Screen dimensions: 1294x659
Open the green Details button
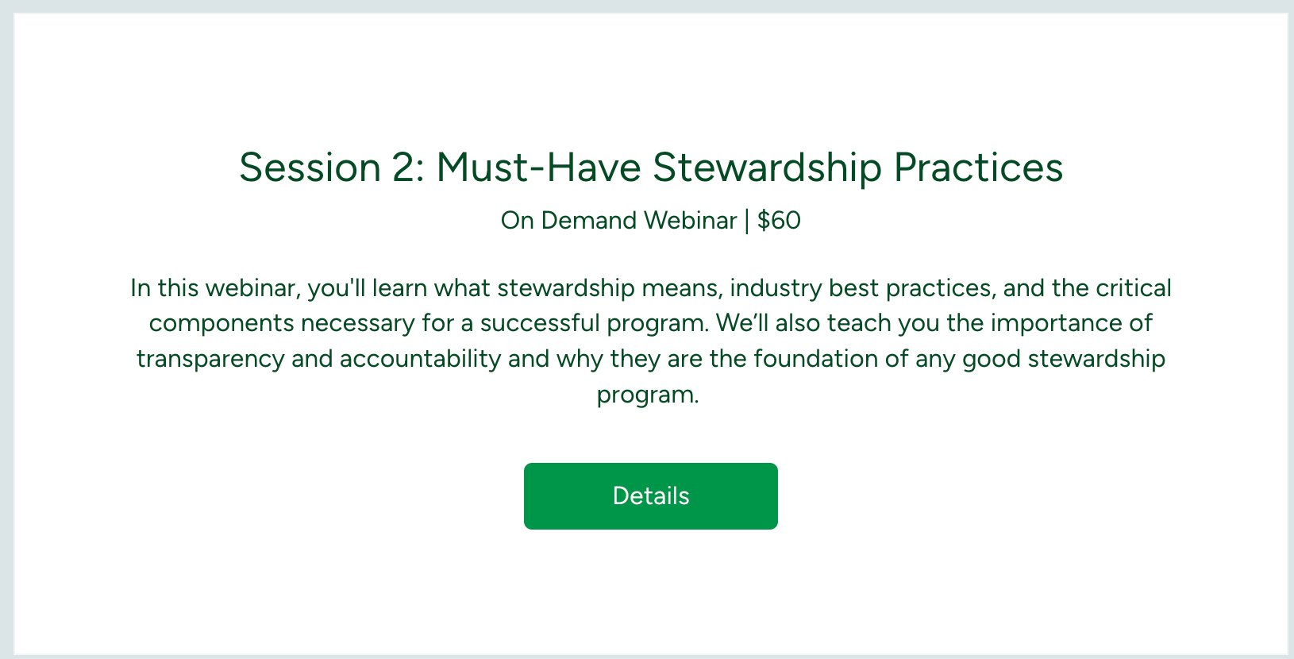pyautogui.click(x=651, y=496)
